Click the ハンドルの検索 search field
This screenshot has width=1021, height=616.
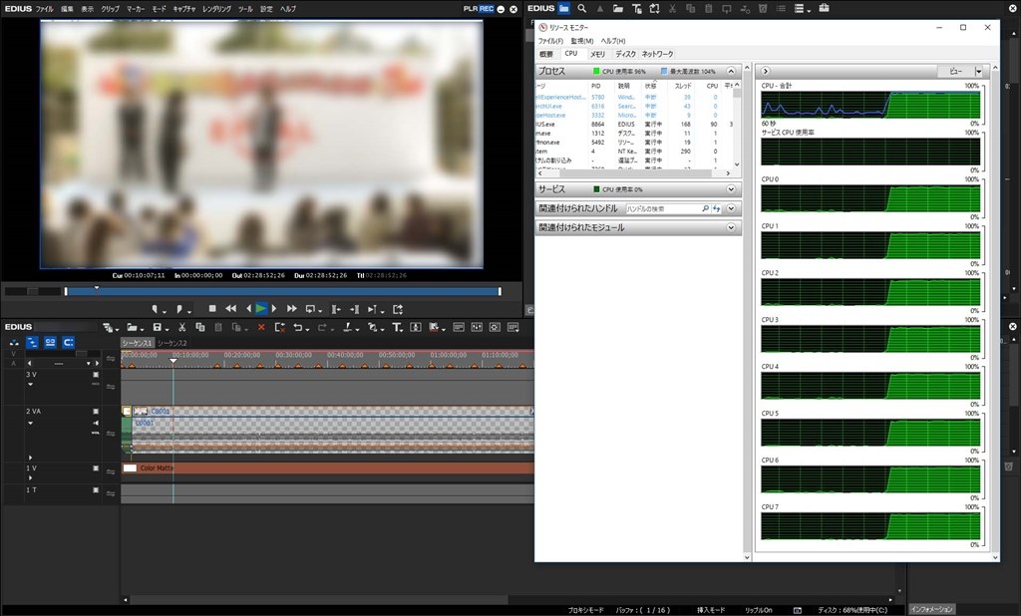[662, 209]
